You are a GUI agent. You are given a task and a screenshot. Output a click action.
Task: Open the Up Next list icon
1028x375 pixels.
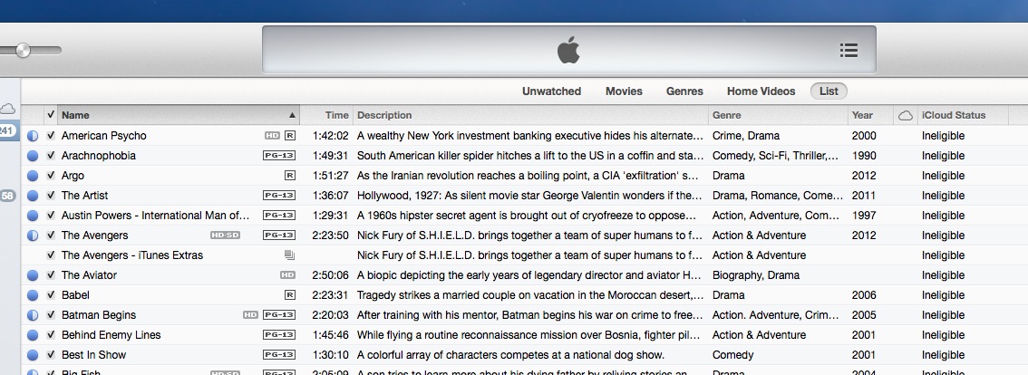[849, 50]
